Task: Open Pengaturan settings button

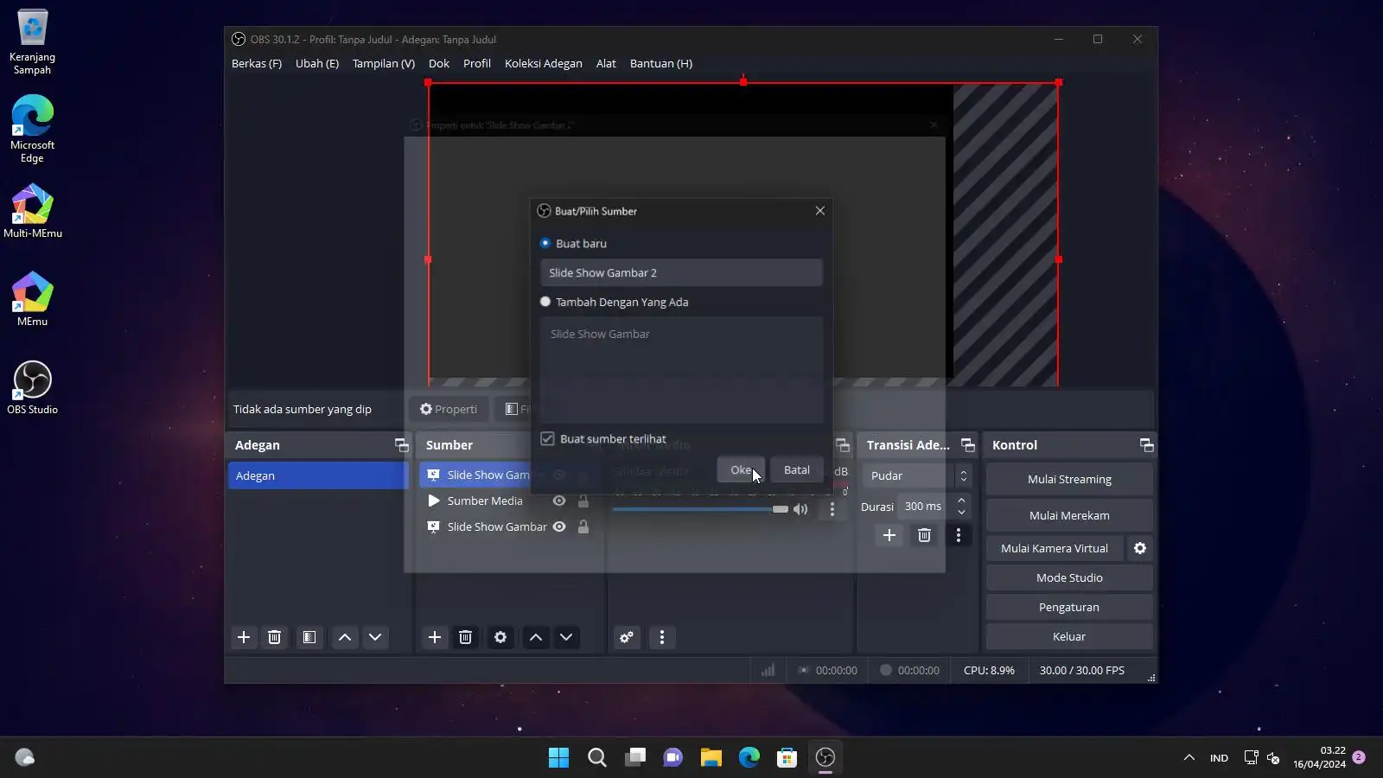Action: pos(1069,607)
